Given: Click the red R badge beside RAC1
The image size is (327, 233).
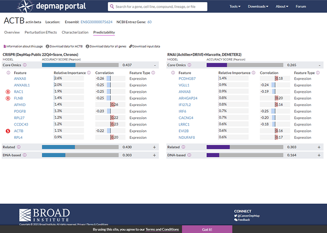Looking at the screenshot, I should [x=8, y=92].
